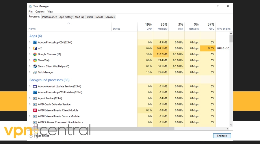Screen dimensions: 260x144
Task: Switch to the Details tab
Action: tap(99, 17)
